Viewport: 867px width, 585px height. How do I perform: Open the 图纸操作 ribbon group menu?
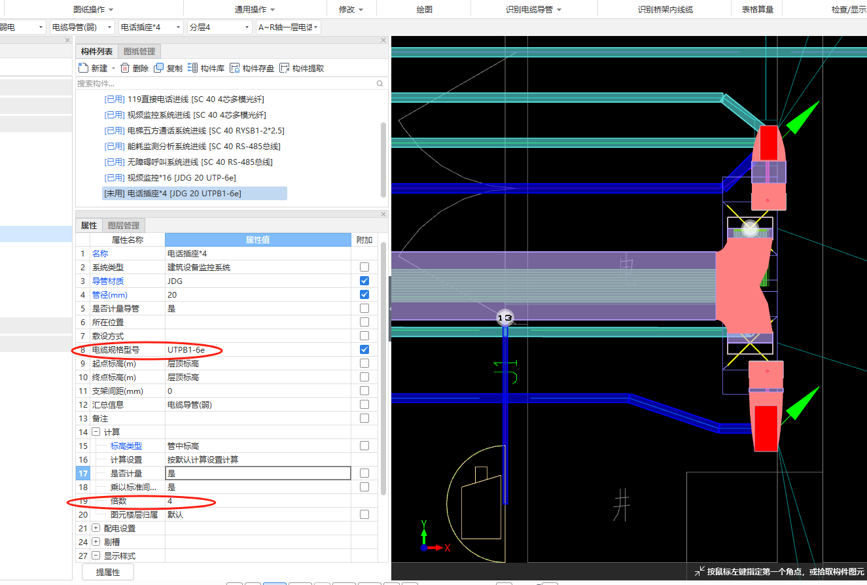(94, 10)
